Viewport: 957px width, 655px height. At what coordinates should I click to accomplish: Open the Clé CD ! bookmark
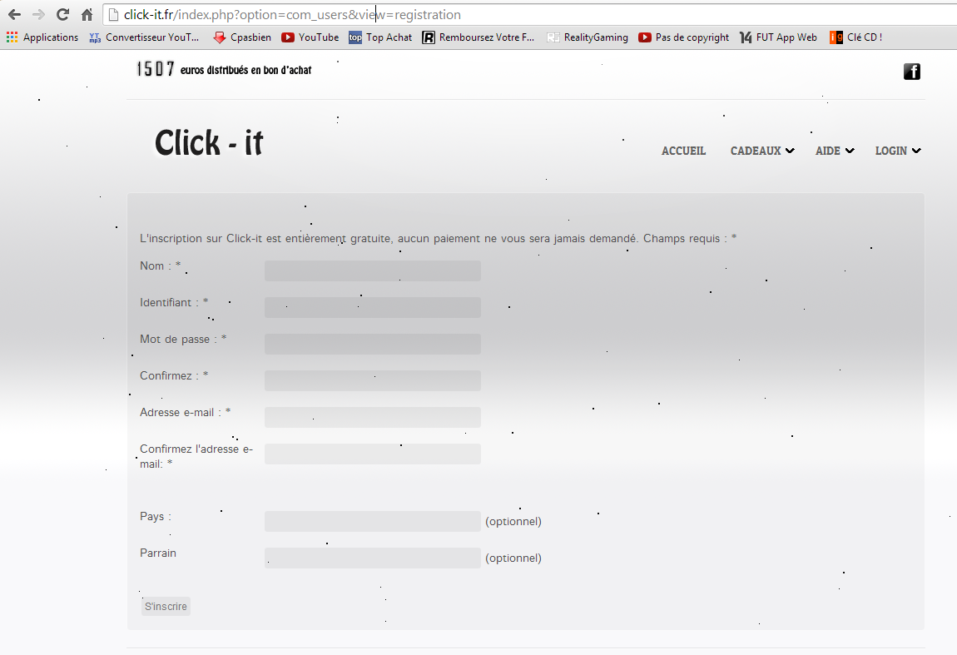[855, 37]
